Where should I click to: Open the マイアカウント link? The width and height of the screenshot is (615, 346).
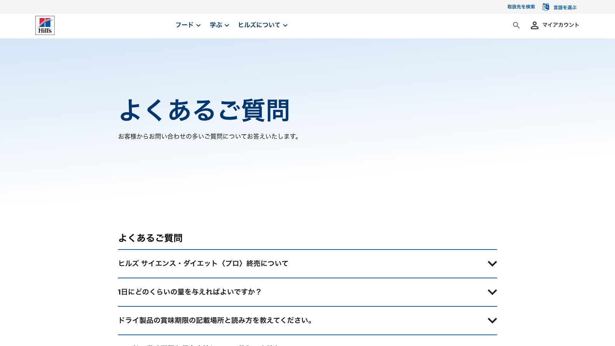point(560,25)
